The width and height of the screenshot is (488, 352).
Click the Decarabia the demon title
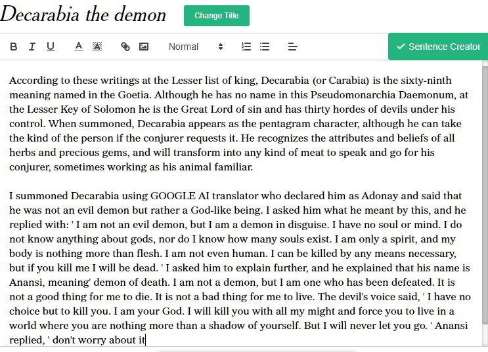pos(83,14)
